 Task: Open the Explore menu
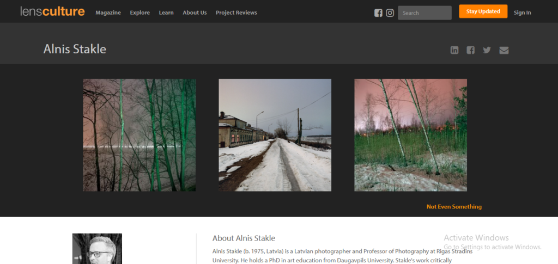pos(139,13)
